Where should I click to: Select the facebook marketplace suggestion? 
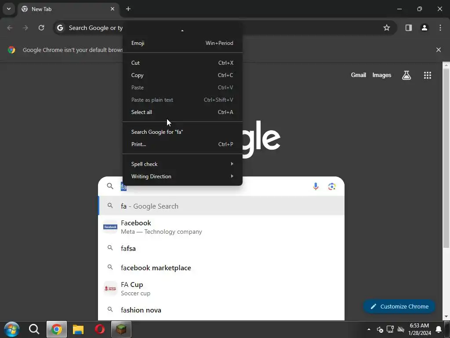click(221, 268)
